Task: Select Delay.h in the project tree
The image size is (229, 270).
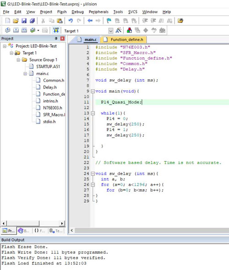Action: (x=50, y=87)
